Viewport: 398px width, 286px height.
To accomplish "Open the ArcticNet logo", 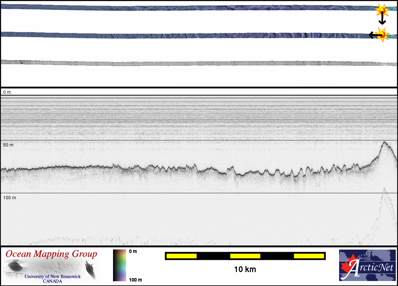I will click(367, 265).
